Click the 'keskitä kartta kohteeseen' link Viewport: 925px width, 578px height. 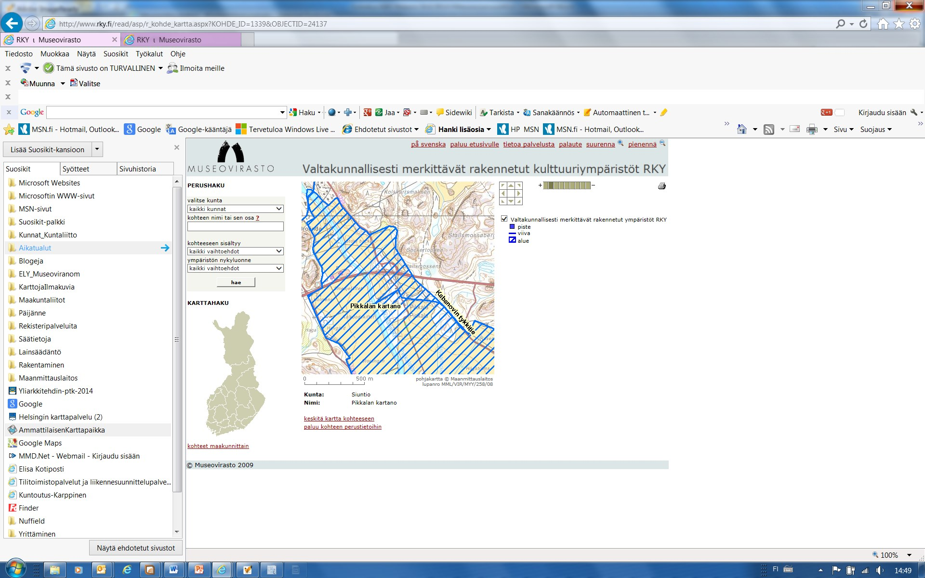click(339, 419)
